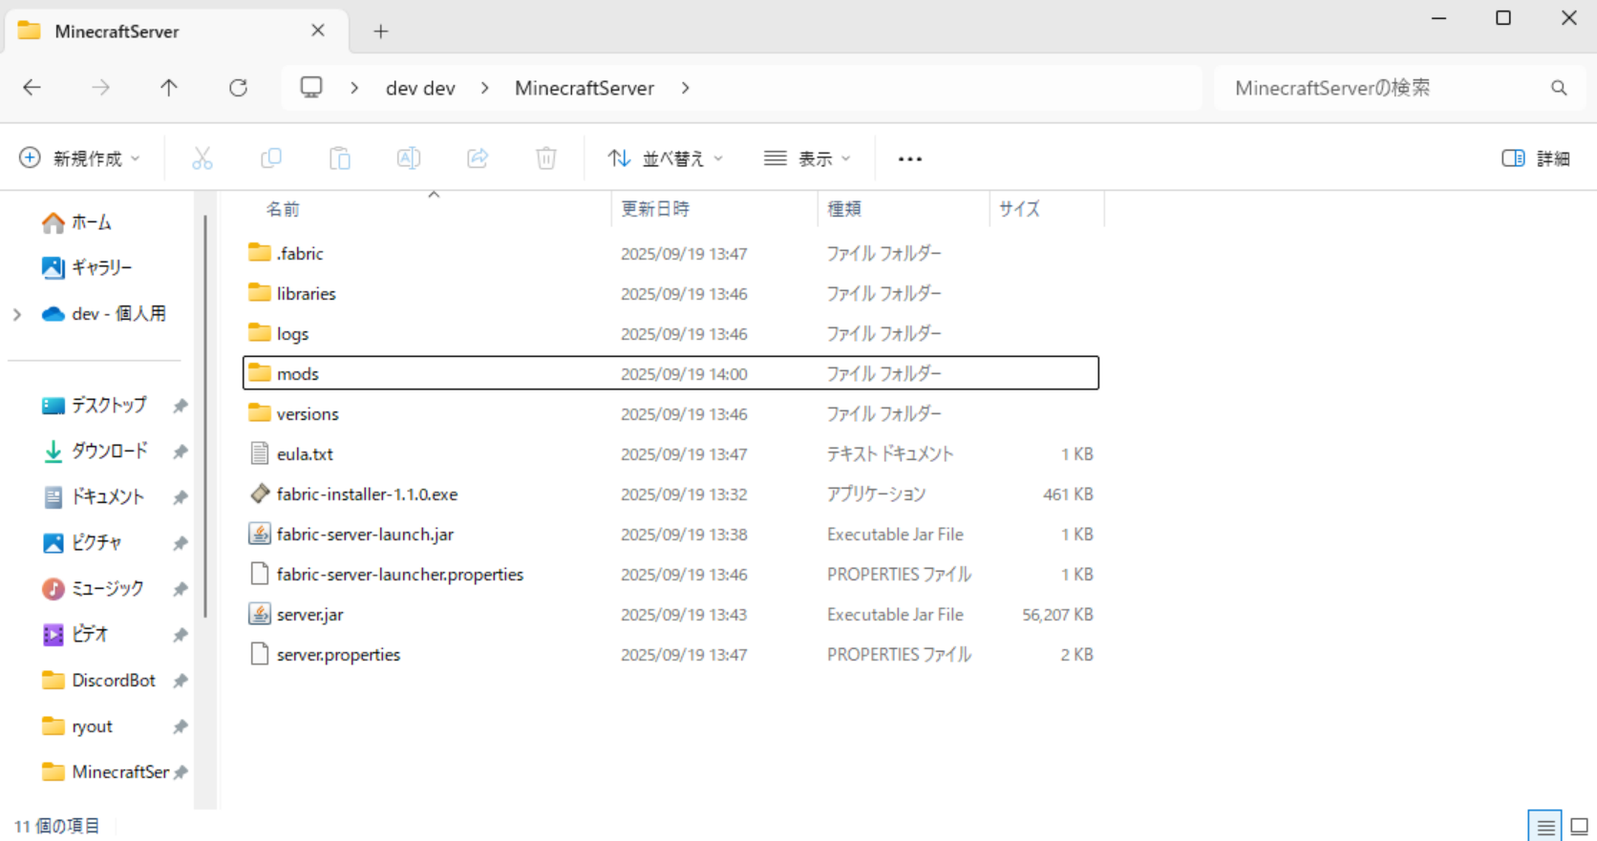Click the Rename icon in toolbar
The width and height of the screenshot is (1597, 841).
[409, 158]
